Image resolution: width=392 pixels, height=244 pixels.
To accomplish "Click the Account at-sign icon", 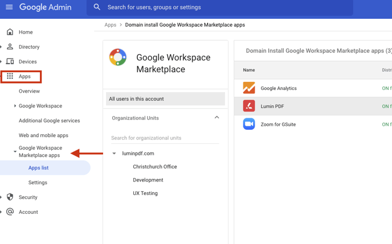I will [10, 212].
